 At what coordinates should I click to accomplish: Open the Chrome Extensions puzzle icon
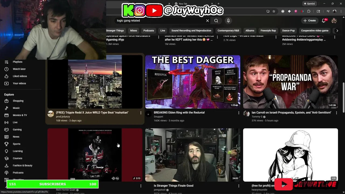309,11
